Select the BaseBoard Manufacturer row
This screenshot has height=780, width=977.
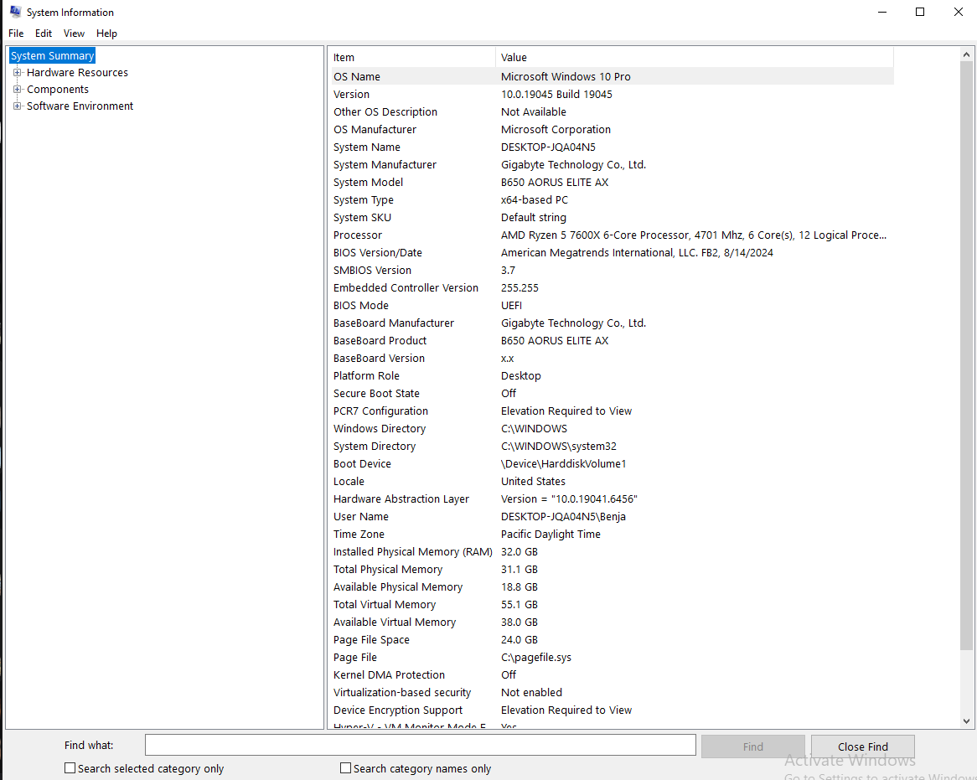coord(611,323)
